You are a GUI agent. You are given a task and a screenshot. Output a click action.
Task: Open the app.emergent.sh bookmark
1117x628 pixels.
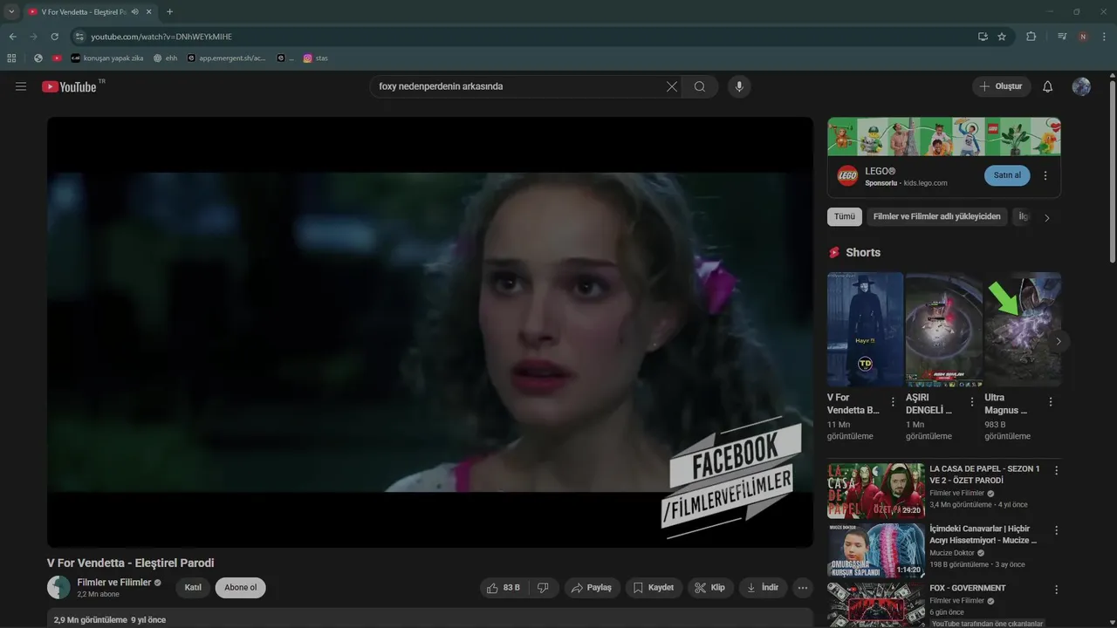[227, 58]
